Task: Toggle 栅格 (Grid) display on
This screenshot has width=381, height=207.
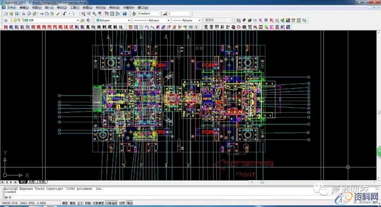Action: coord(73,203)
